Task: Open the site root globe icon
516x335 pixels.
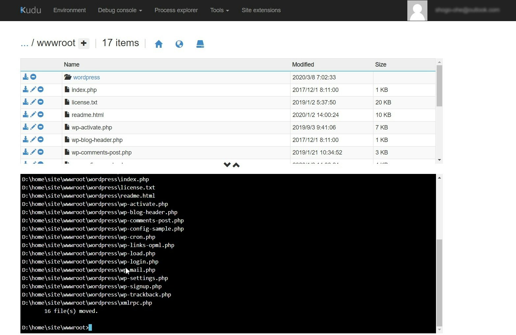Action: tap(179, 44)
